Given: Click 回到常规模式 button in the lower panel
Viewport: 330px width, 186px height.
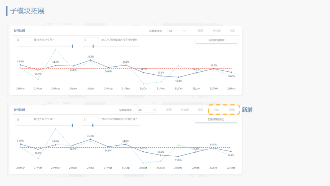Looking at the screenshot, I should click(x=216, y=120).
